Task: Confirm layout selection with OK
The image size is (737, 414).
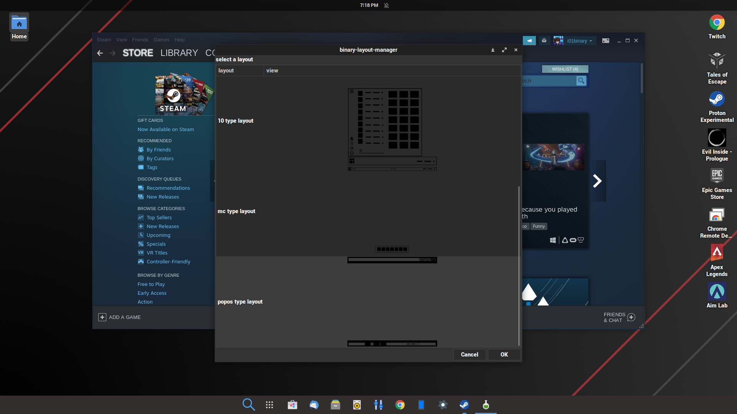Action: pos(504,355)
